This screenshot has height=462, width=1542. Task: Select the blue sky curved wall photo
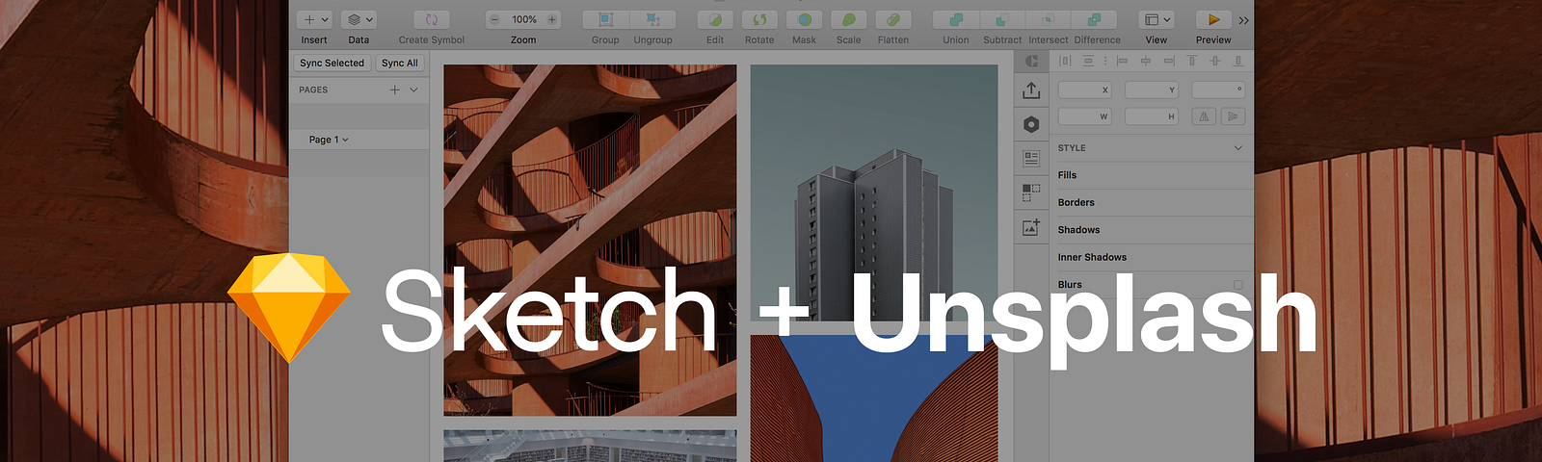(874, 398)
